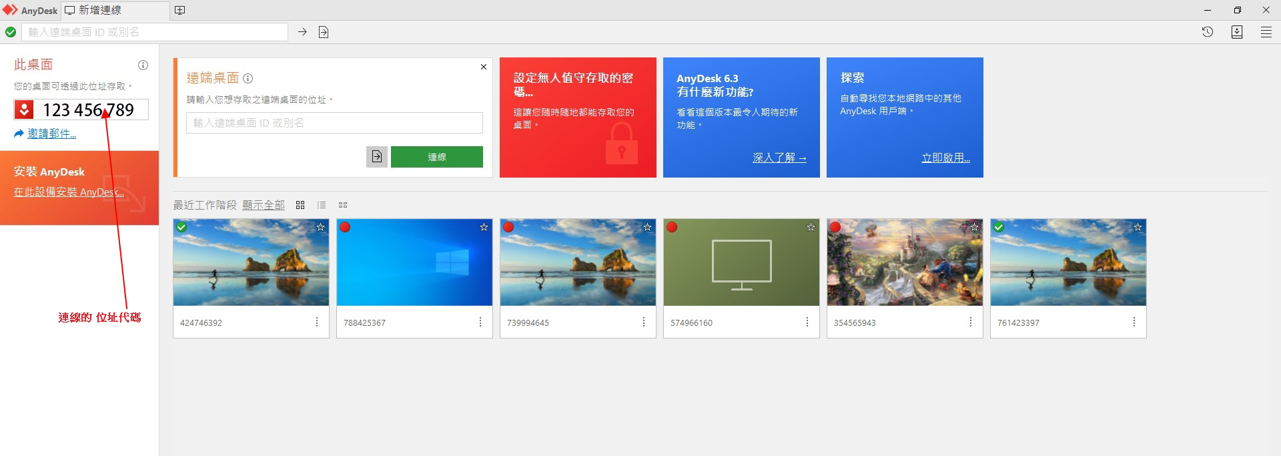Switch recent sessions to small tile view

coord(343,205)
